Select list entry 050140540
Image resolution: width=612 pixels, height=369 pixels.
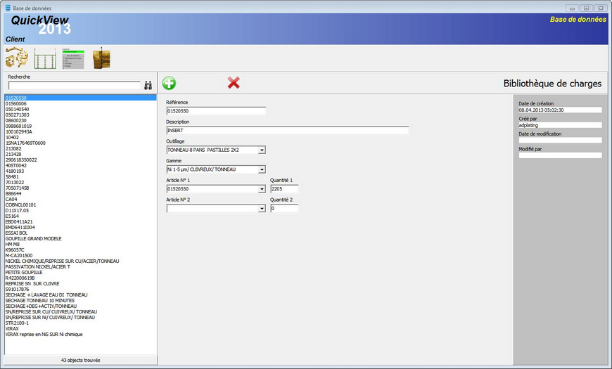80,109
